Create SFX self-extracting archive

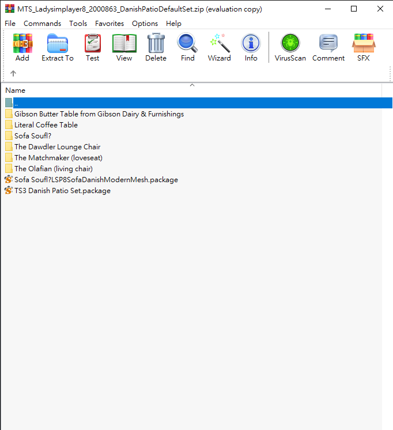tap(364, 47)
